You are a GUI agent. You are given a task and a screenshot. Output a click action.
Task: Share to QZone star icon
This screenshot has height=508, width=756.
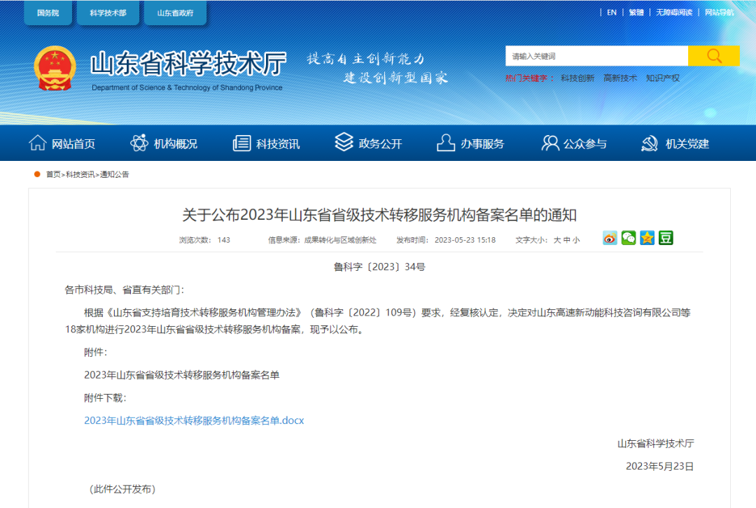pos(647,238)
